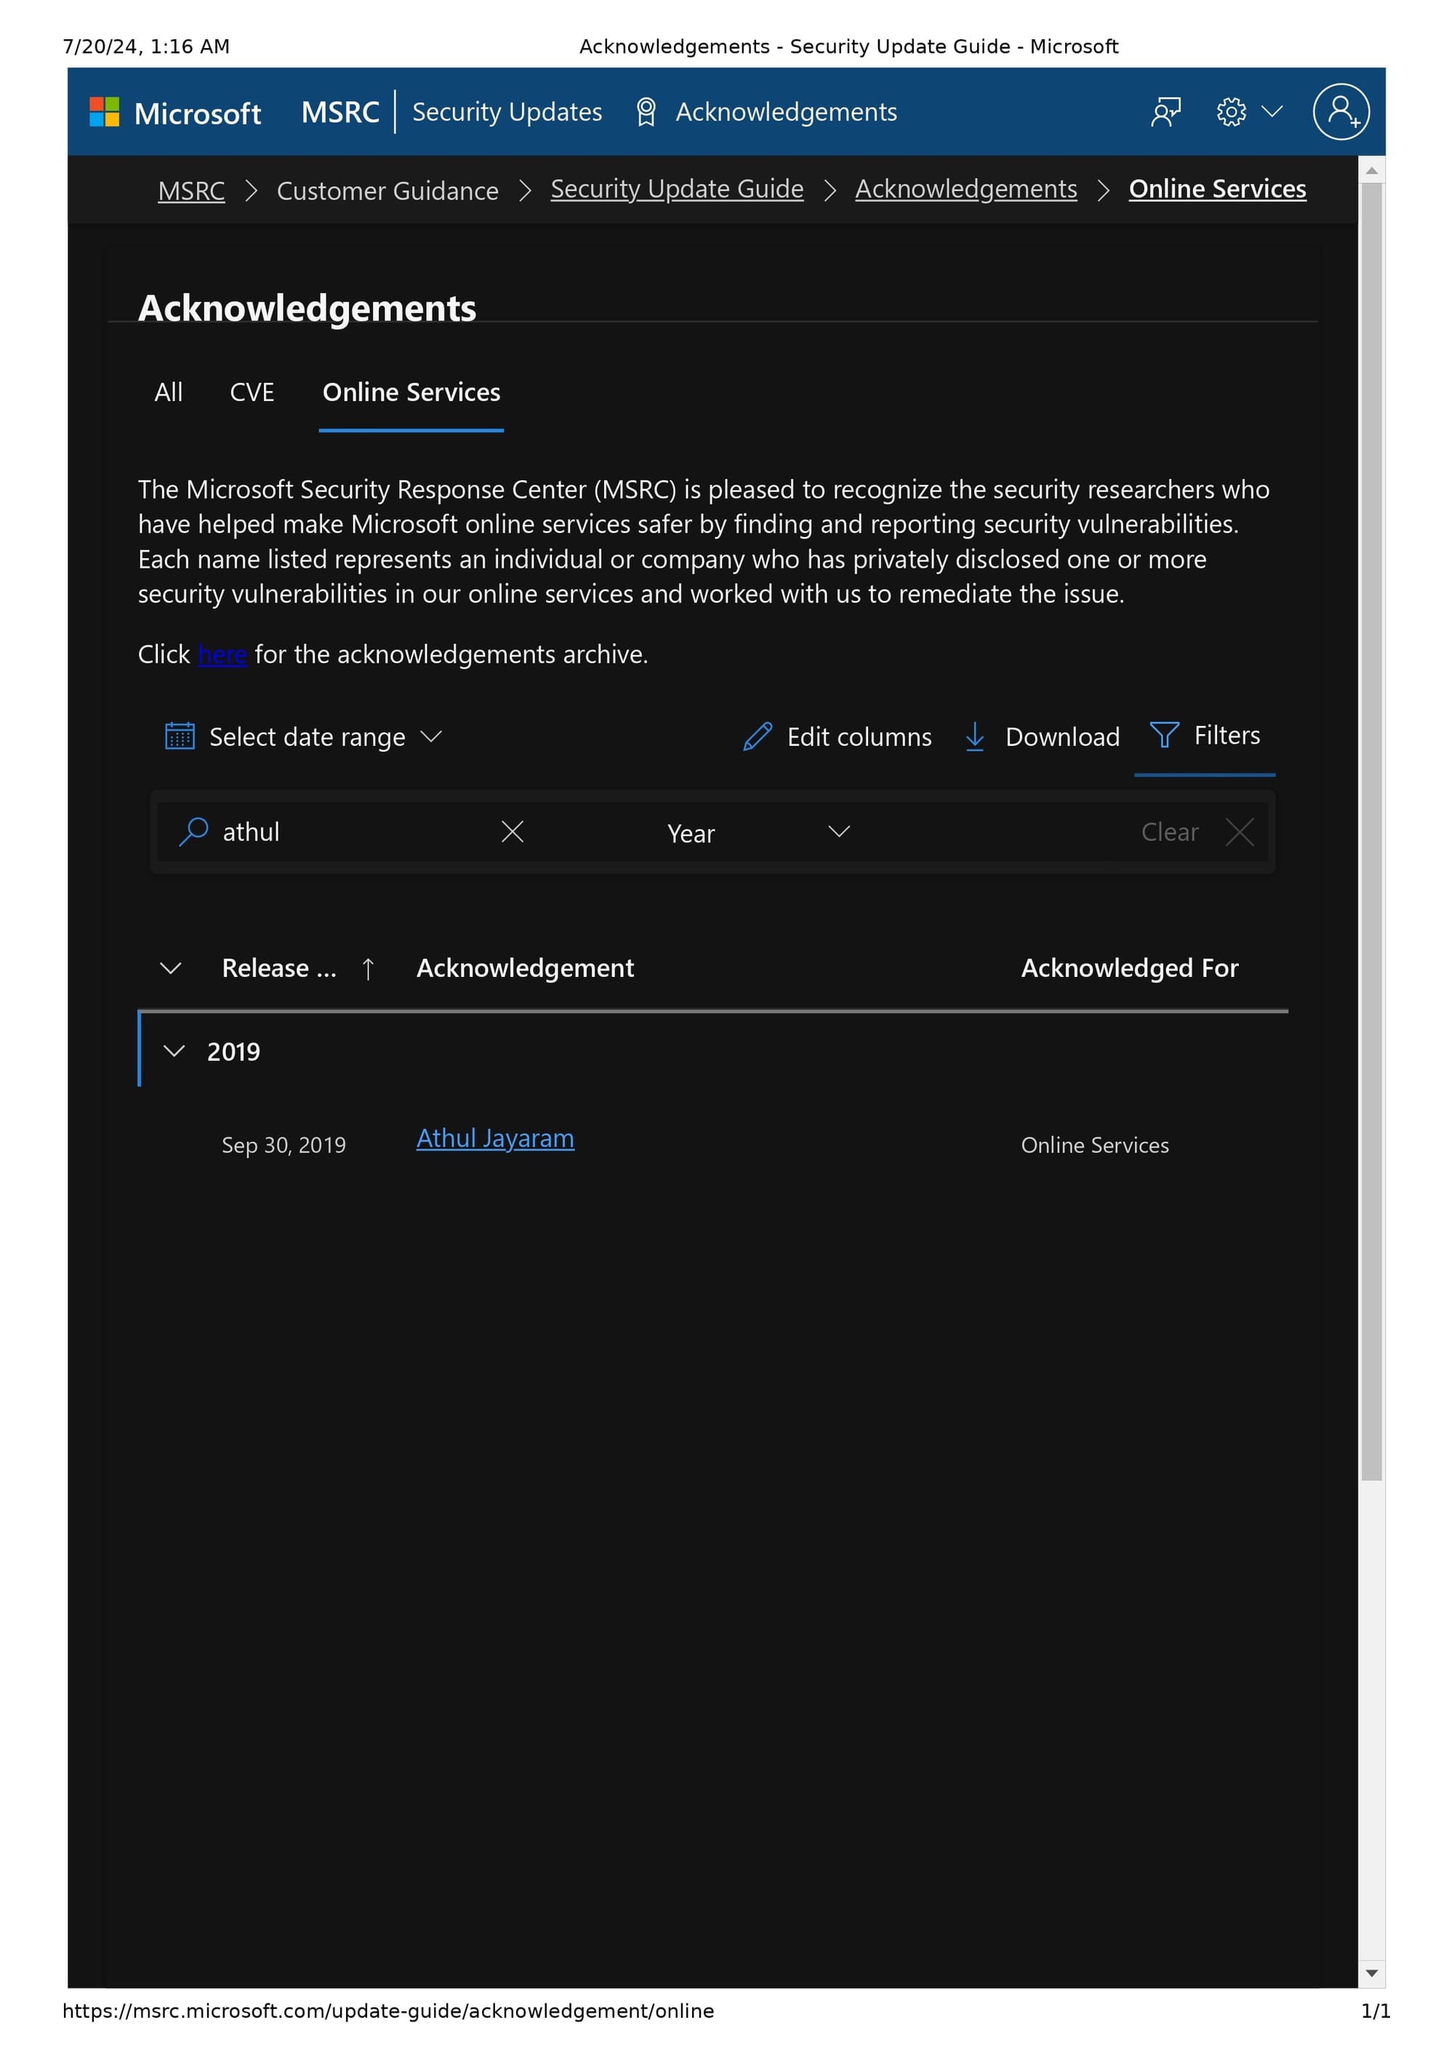Screen dimensions: 1454x2057
Task: Click the Microsoft logo icon
Action: [x=104, y=112]
